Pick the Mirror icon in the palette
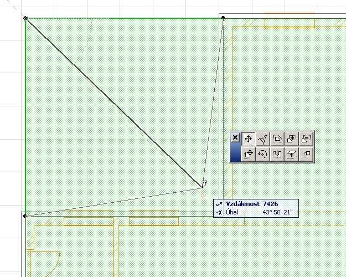This screenshot has width=346, height=277. (x=277, y=154)
